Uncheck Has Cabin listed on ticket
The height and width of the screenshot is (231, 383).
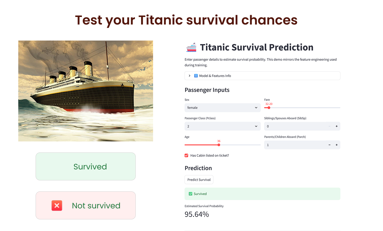click(x=186, y=155)
